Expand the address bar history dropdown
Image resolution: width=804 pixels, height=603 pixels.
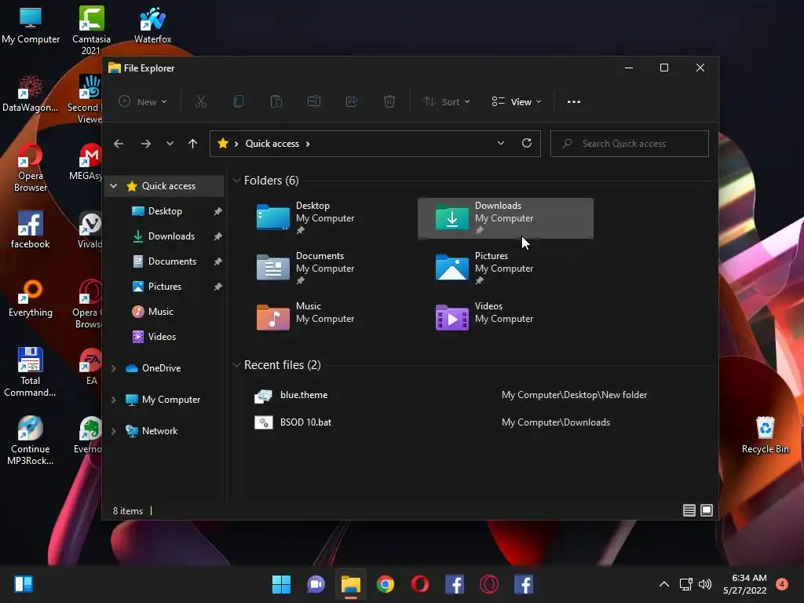501,143
